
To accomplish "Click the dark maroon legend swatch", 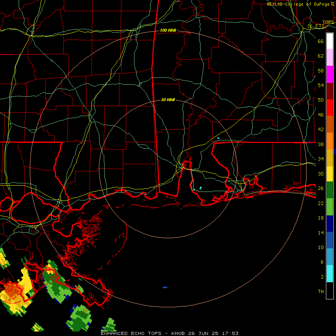I will point(330,91).
